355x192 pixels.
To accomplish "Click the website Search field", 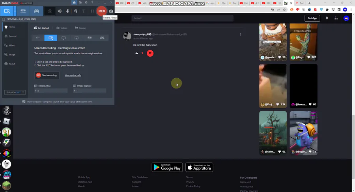I will [182, 18].
